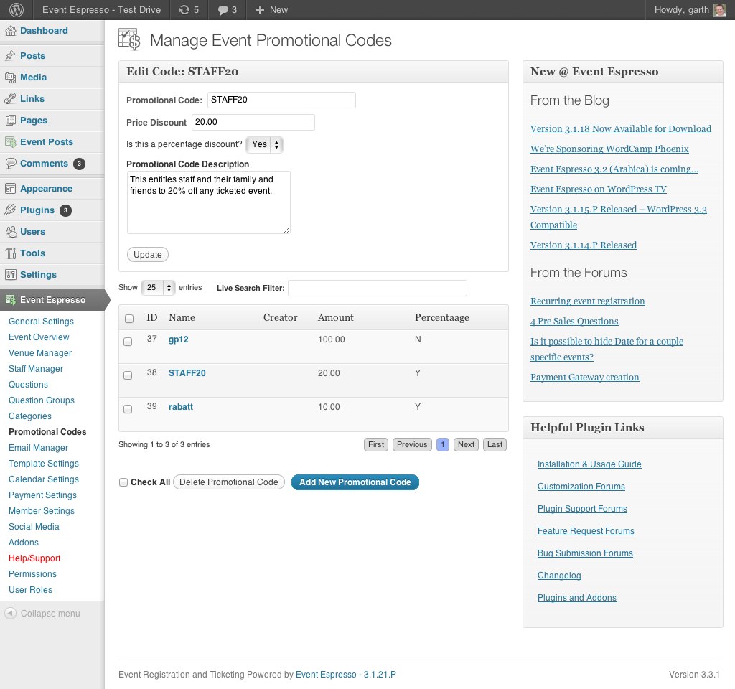
Task: Open the rabatt promo code link
Action: click(x=181, y=407)
